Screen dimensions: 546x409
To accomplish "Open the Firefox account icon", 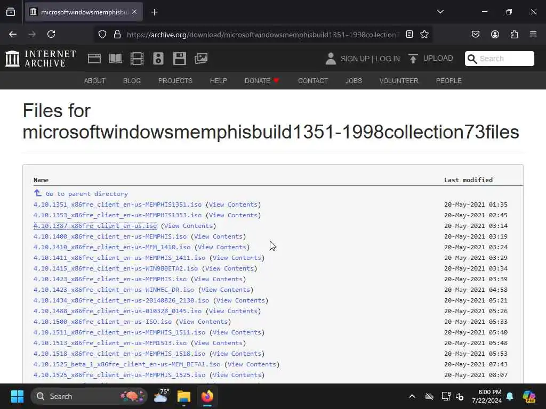I will 495,34.
